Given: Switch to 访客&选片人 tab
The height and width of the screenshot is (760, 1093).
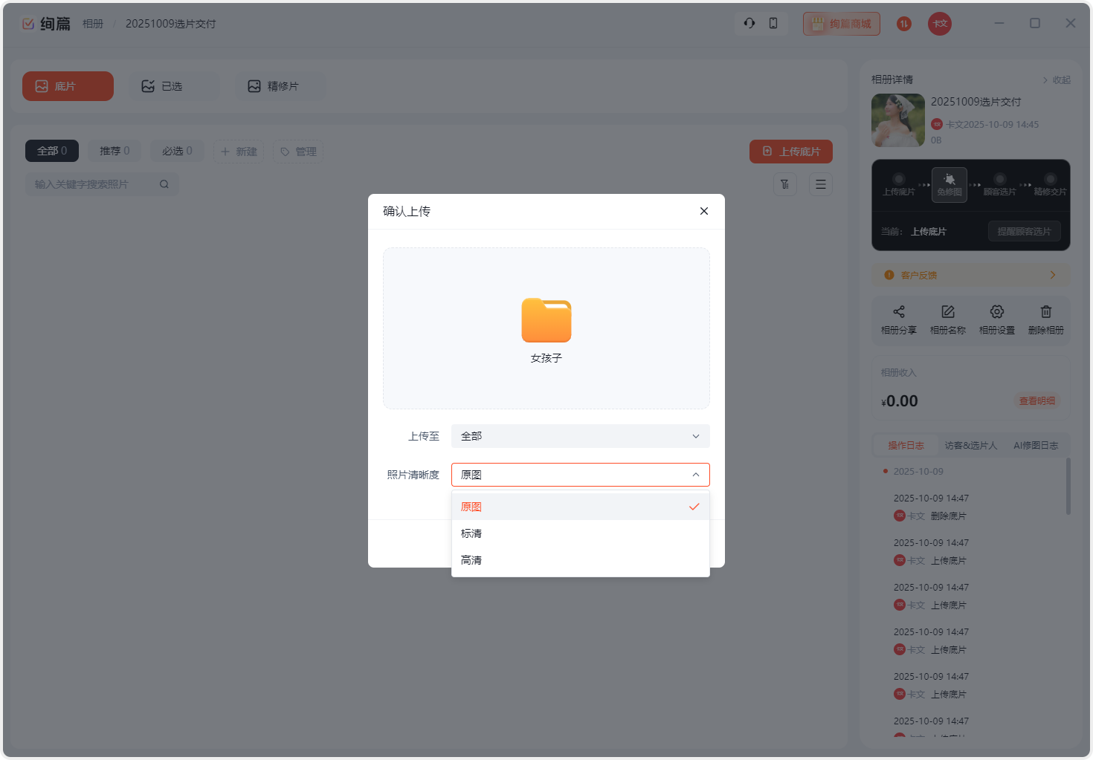Looking at the screenshot, I should pos(970,446).
